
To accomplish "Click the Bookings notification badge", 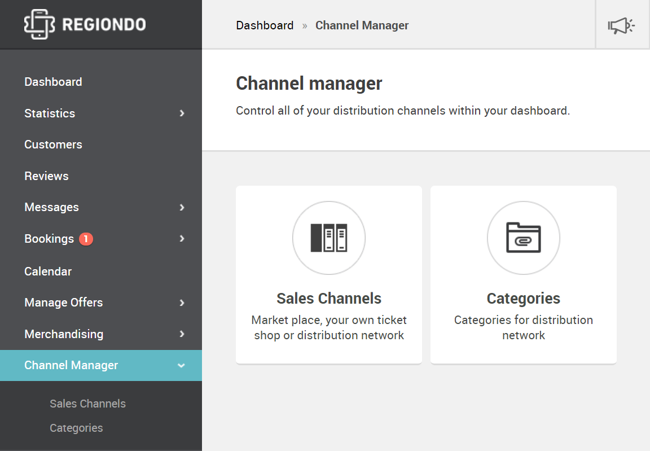I will tap(86, 239).
